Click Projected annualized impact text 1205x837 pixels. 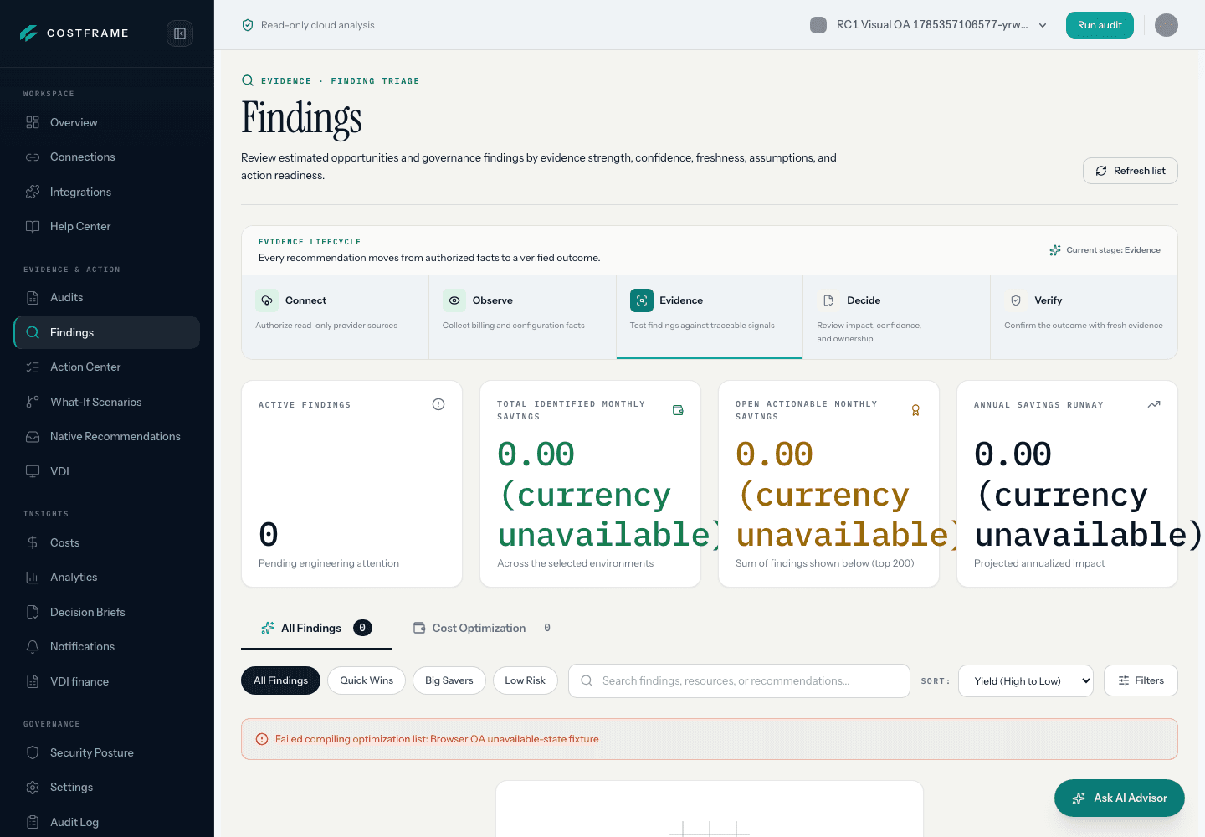point(1039,563)
